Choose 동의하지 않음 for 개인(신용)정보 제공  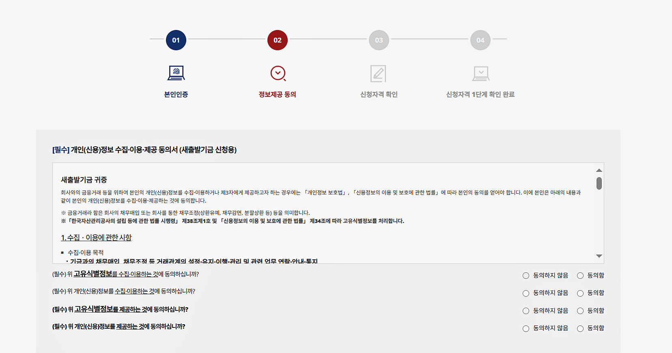click(526, 329)
